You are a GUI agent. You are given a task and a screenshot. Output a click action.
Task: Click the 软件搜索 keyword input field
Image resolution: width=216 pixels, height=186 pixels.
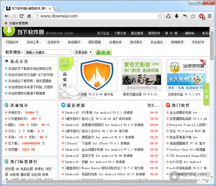point(48,52)
